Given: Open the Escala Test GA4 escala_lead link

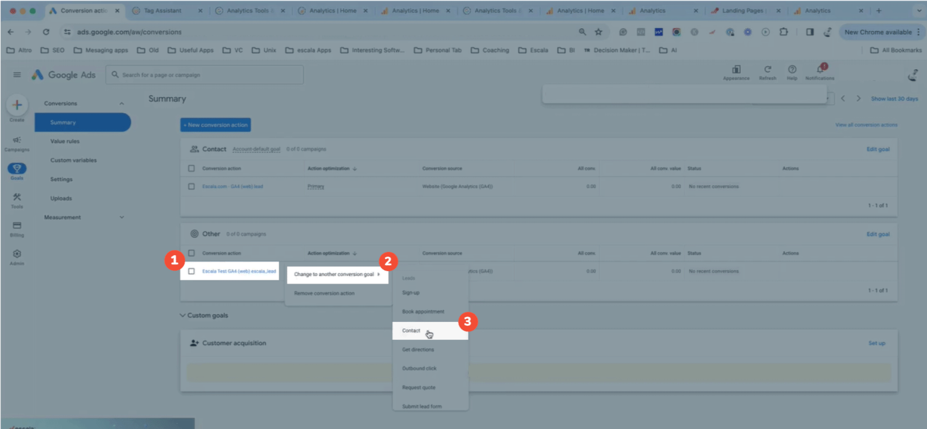Looking at the screenshot, I should coord(239,272).
